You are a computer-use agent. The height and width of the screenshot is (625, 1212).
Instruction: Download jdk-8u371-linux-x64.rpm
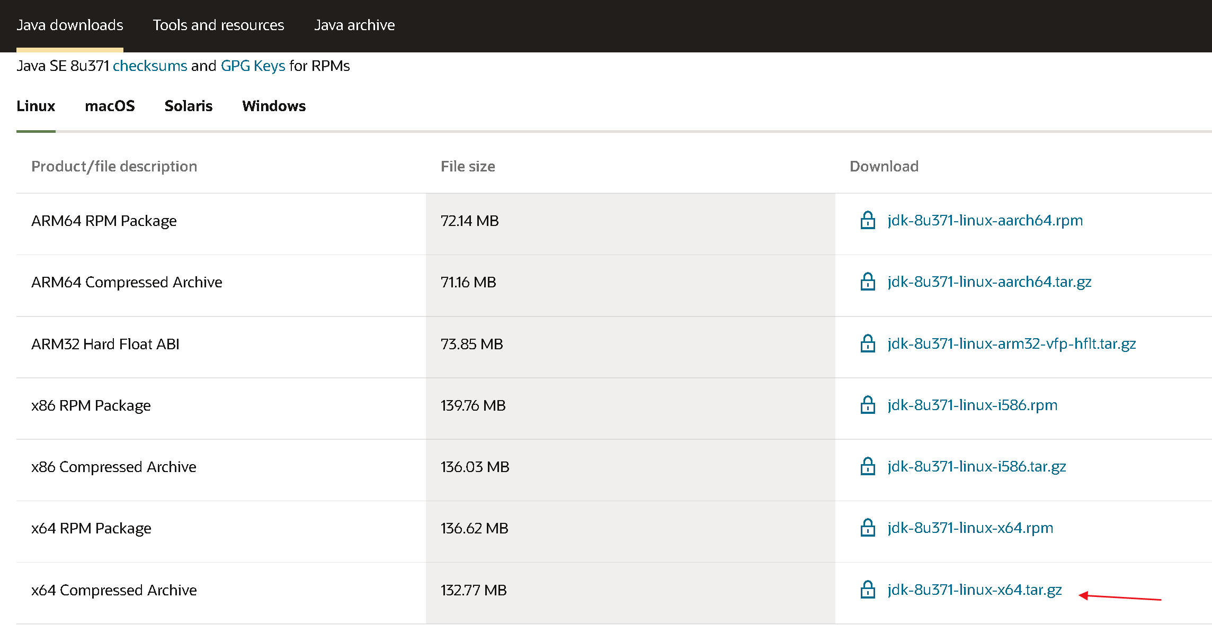coord(970,528)
